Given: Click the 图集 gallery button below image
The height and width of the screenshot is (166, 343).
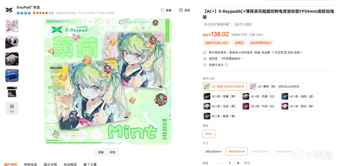Looking at the screenshot, I should (101, 152).
